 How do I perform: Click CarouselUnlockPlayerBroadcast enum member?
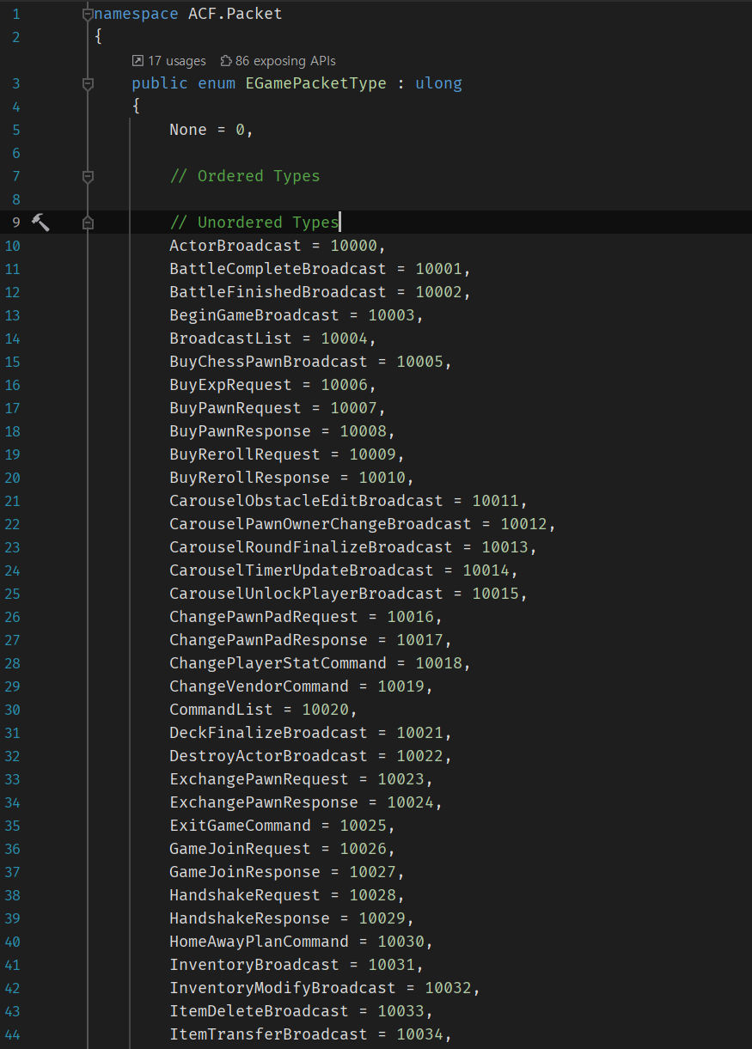[x=306, y=594]
